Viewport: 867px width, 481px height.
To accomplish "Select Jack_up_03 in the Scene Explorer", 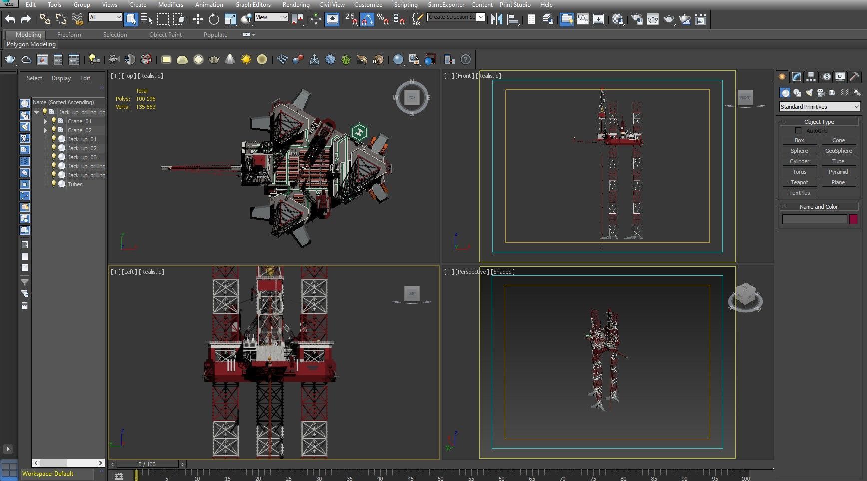I will tap(82, 157).
